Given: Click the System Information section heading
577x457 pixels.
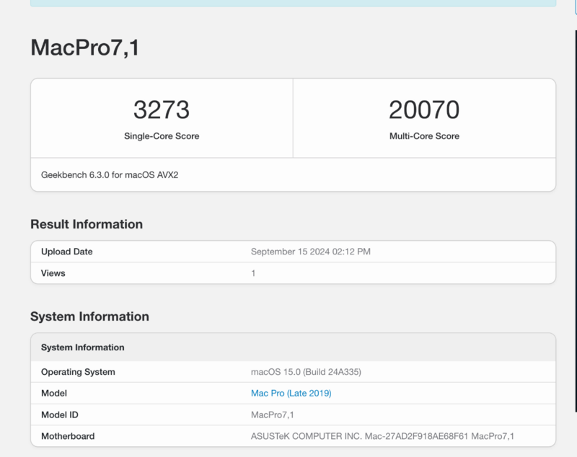Looking at the screenshot, I should click(x=89, y=316).
